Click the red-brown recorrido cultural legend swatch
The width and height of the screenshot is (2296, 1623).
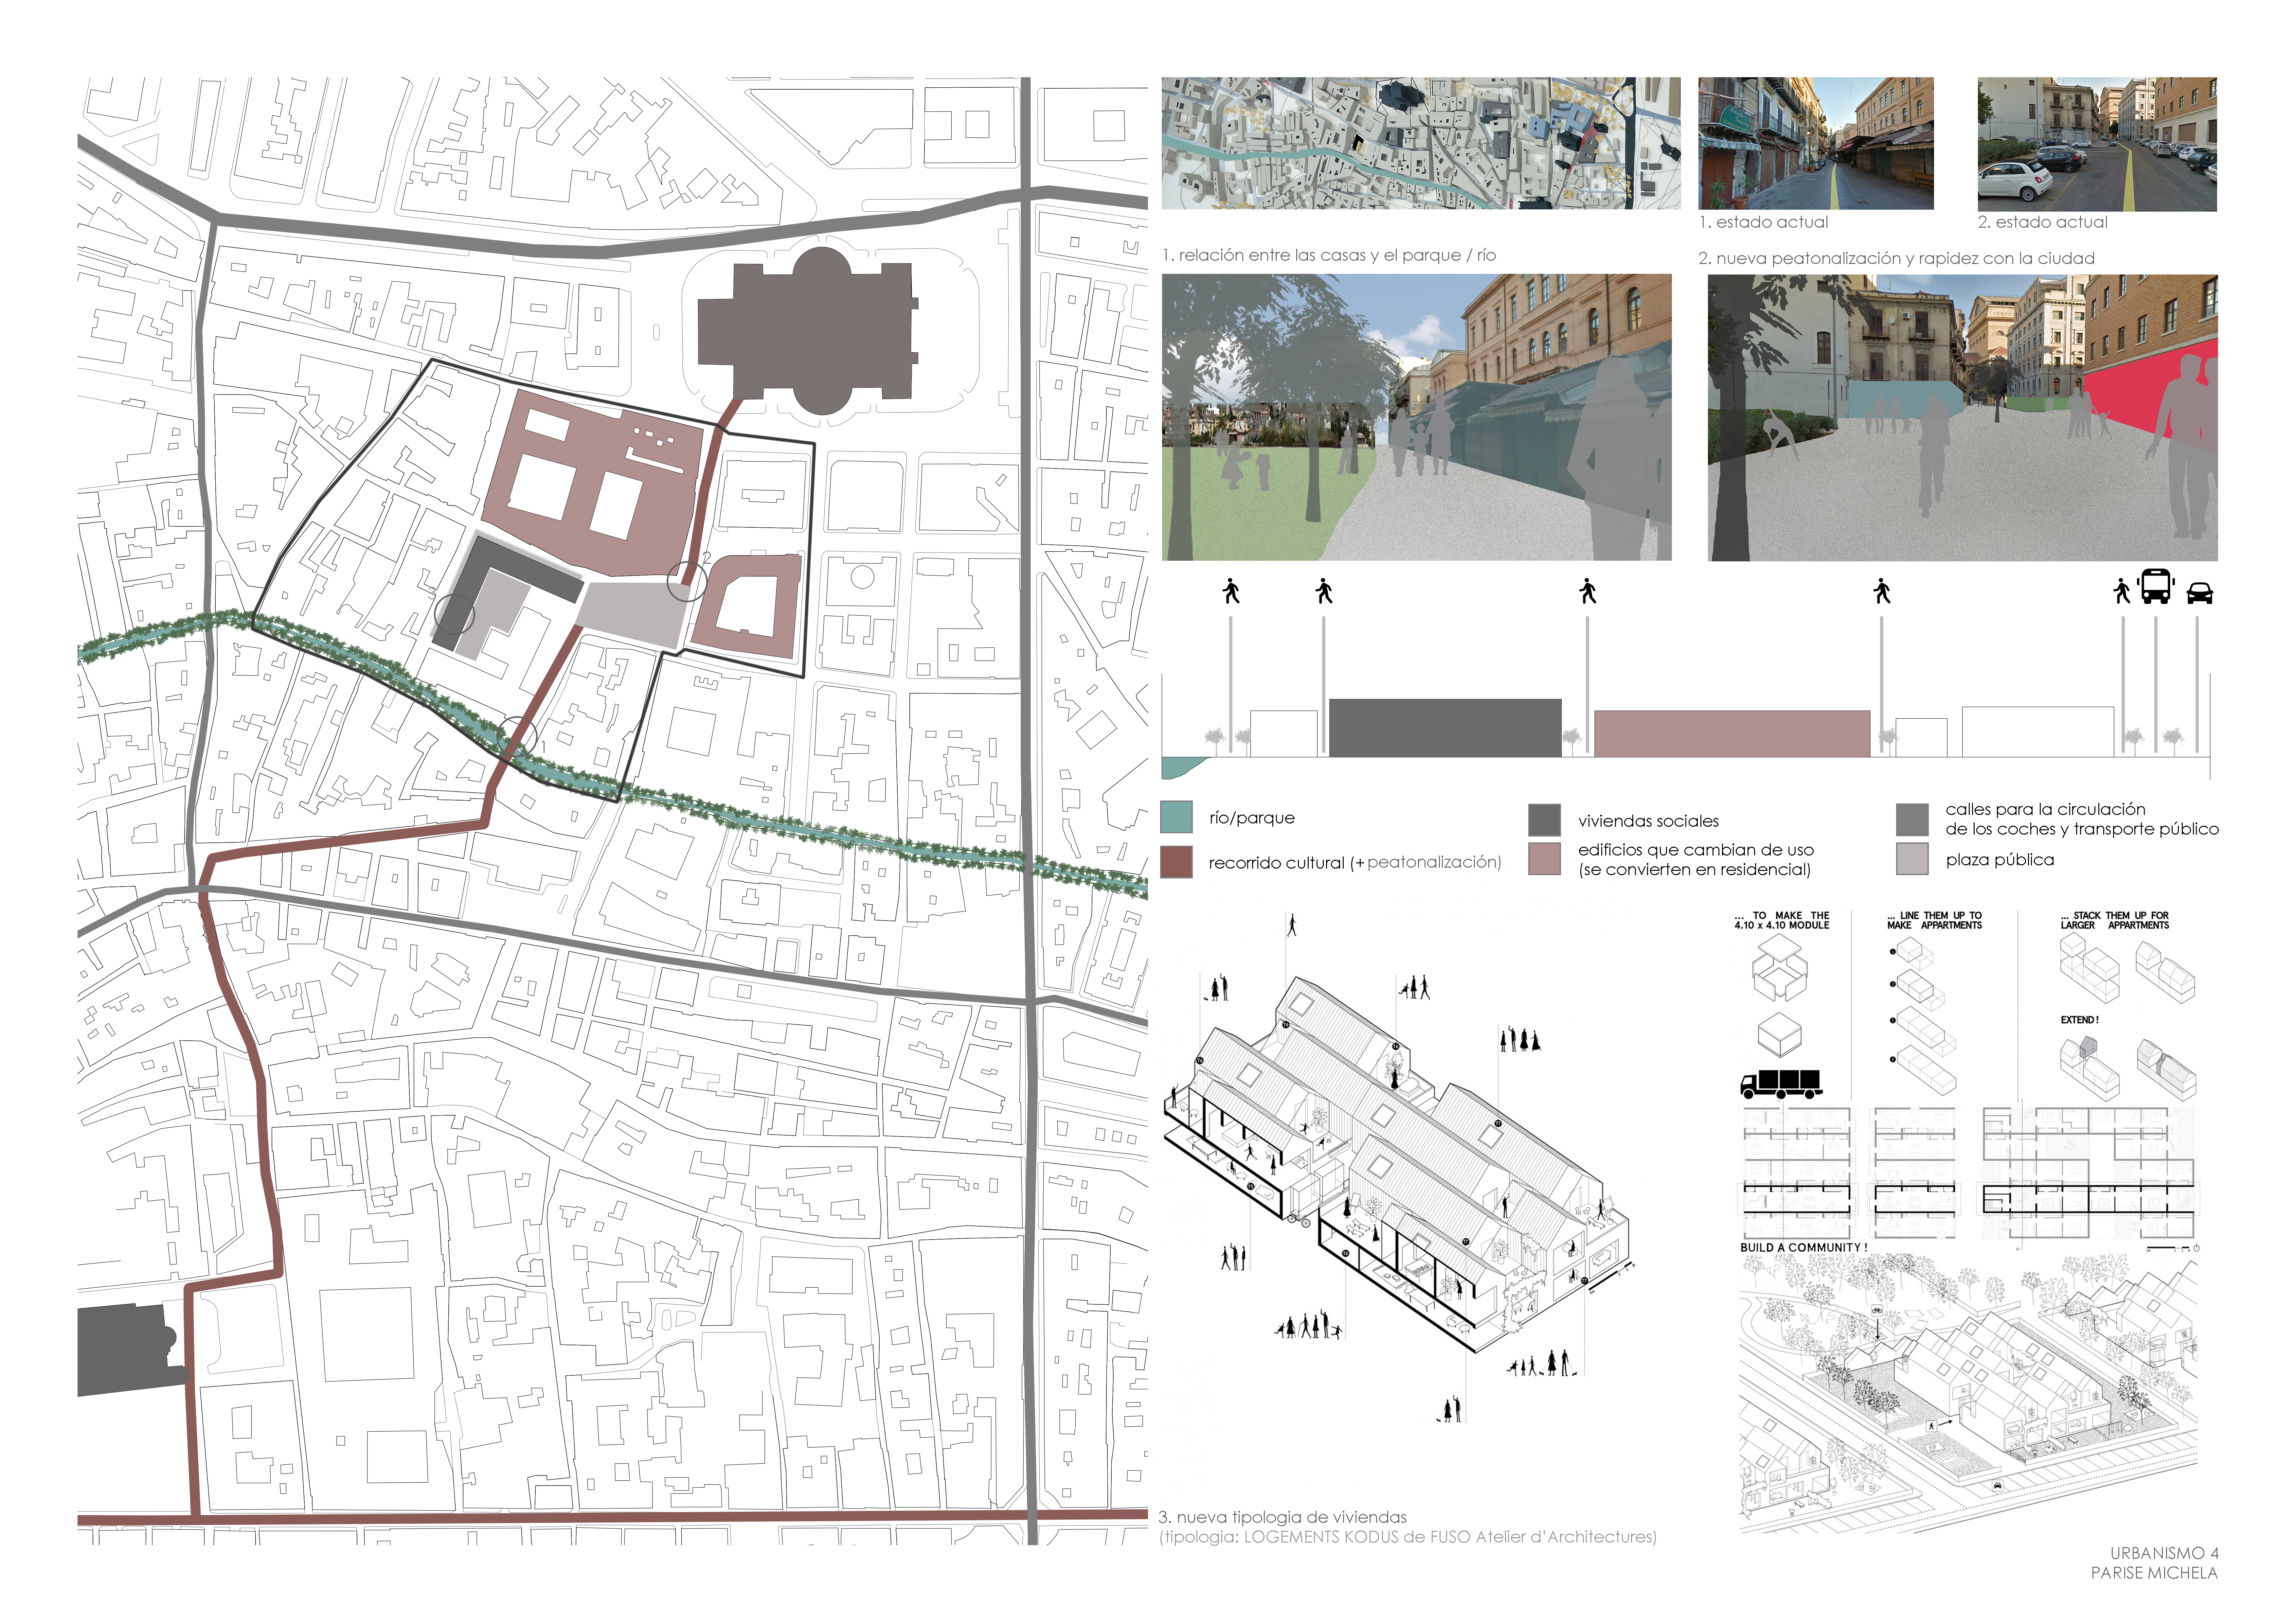[1176, 862]
